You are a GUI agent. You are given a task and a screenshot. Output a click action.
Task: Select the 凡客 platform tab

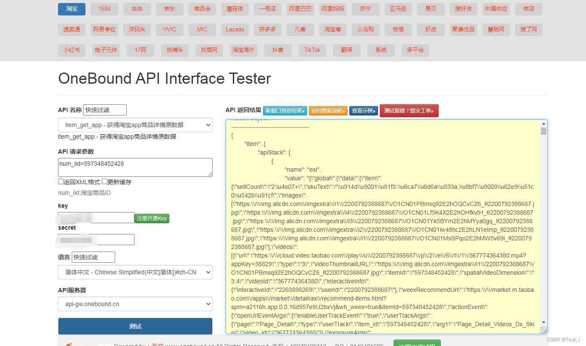[300, 30]
